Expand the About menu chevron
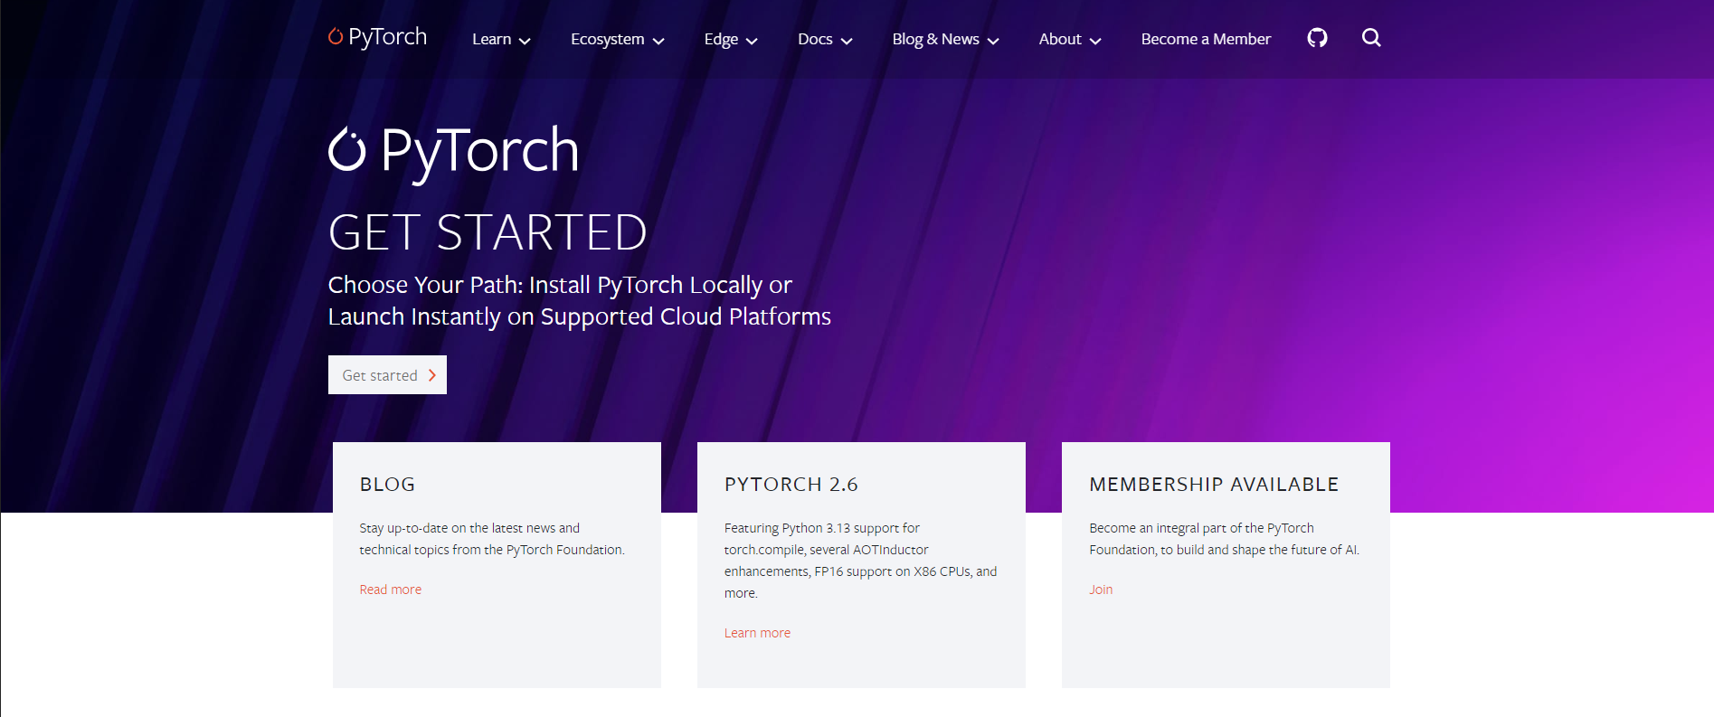The image size is (1714, 717). 1095,41
